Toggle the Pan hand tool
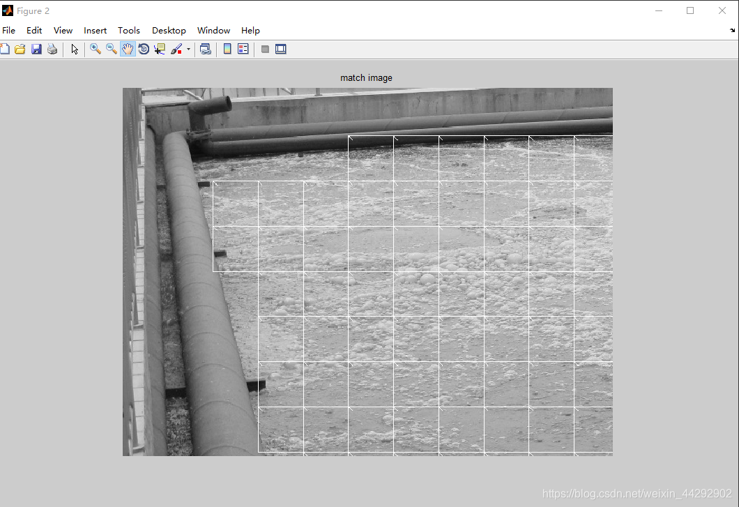Image resolution: width=739 pixels, height=507 pixels. pos(128,49)
